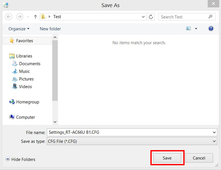The image size is (221, 170).
Task: Click the navigation pane scrollbar thumb
Action: [x=55, y=70]
